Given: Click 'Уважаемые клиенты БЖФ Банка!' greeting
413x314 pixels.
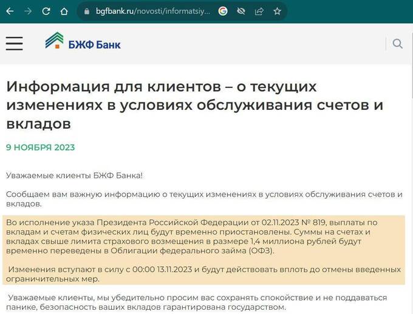Looking at the screenshot, I should [x=74, y=176].
